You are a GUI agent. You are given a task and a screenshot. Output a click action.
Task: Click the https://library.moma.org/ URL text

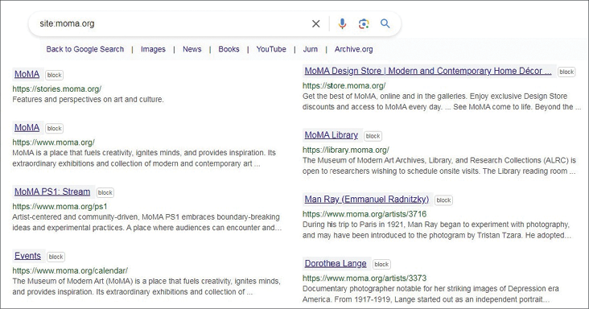[346, 150]
